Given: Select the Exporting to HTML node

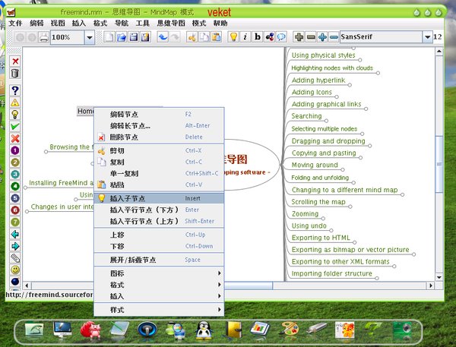Looking at the screenshot, I should click(x=321, y=238).
